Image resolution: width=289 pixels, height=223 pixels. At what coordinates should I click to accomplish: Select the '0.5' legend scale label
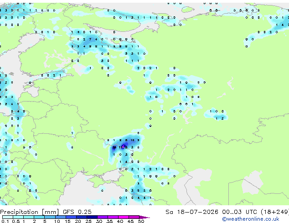tap(16, 221)
